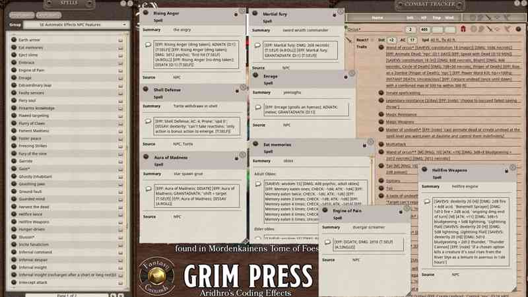The width and height of the screenshot is (528, 297).
Task: Click the Engine of Pain chat bubble icon
Action: (x=327, y=243)
